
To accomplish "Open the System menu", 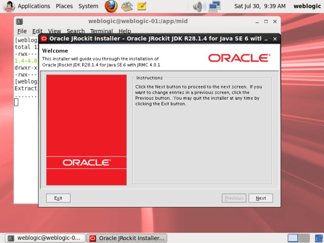I will click(88, 6).
